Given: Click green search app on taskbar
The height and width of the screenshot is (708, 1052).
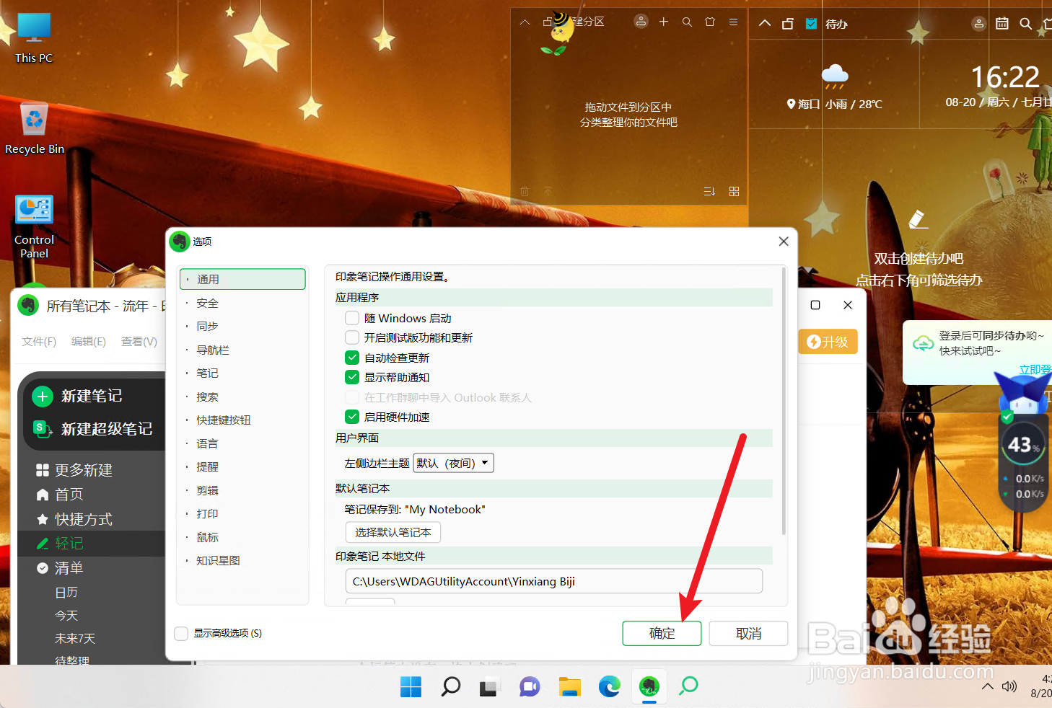Looking at the screenshot, I should pos(688,686).
